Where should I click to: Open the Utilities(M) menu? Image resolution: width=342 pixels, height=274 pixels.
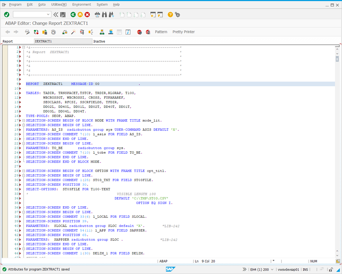[59, 4]
